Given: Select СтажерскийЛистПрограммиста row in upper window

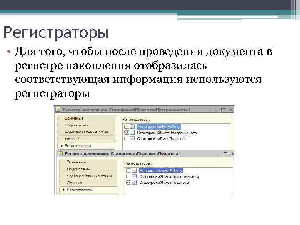Looking at the screenshot, I should pyautogui.click(x=167, y=132).
